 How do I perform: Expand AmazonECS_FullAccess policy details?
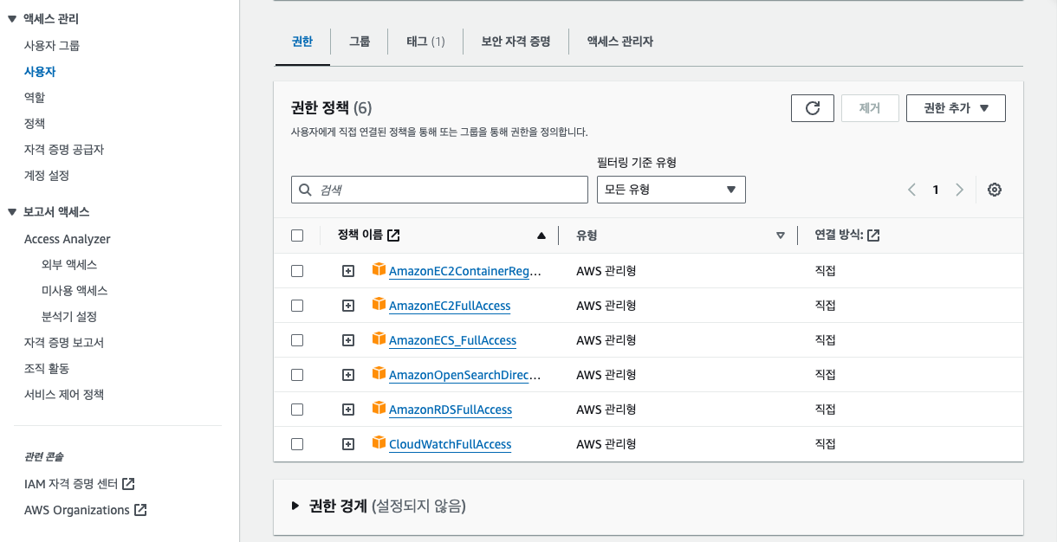(x=348, y=340)
